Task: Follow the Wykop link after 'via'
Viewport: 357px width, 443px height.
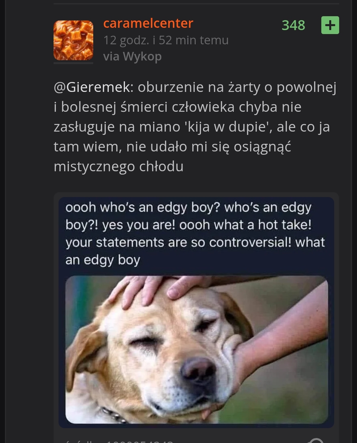Action: [x=142, y=57]
